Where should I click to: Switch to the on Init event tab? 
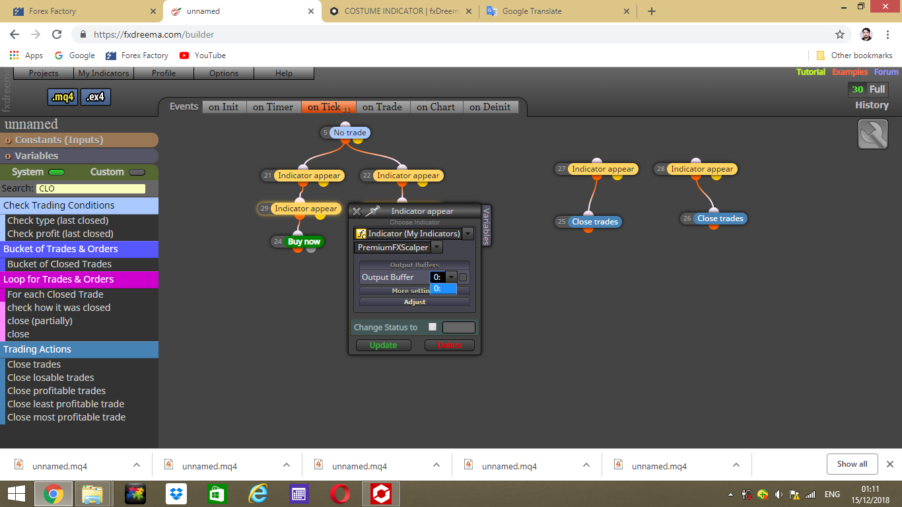(x=224, y=107)
